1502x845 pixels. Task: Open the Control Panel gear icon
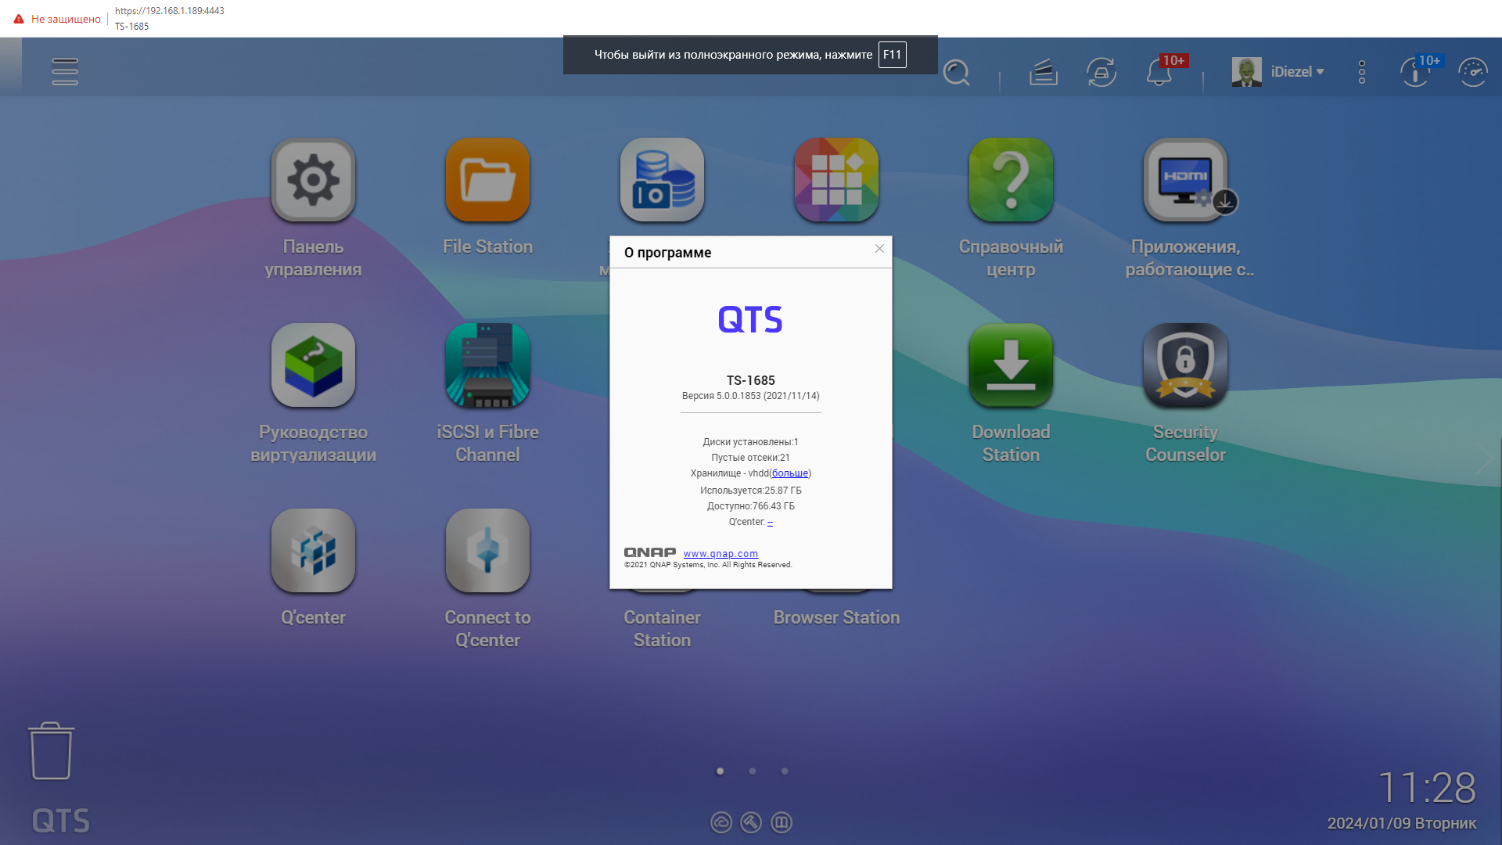pos(313,180)
